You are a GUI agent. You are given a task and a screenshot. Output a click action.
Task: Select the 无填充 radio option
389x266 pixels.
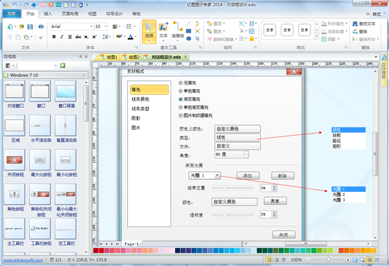pyautogui.click(x=181, y=84)
